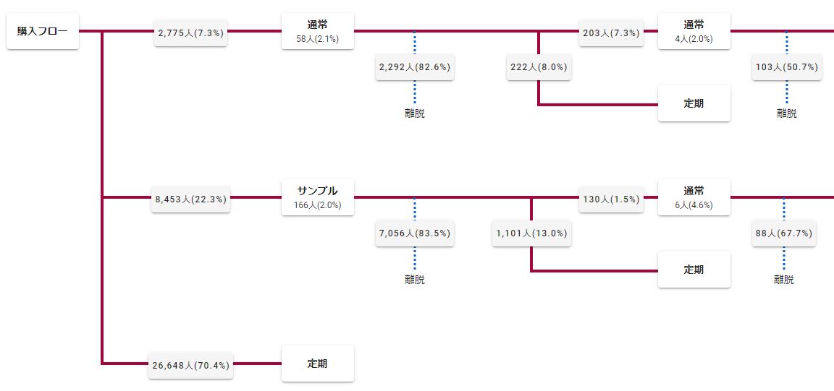
Task: Click the 購入フロー root node
Action: (42, 31)
